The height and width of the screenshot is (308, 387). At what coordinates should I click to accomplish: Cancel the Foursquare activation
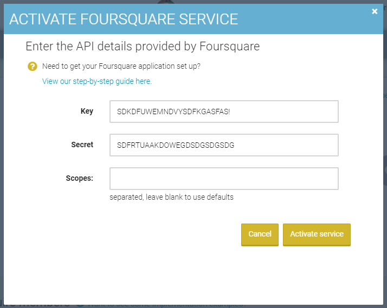coord(260,234)
